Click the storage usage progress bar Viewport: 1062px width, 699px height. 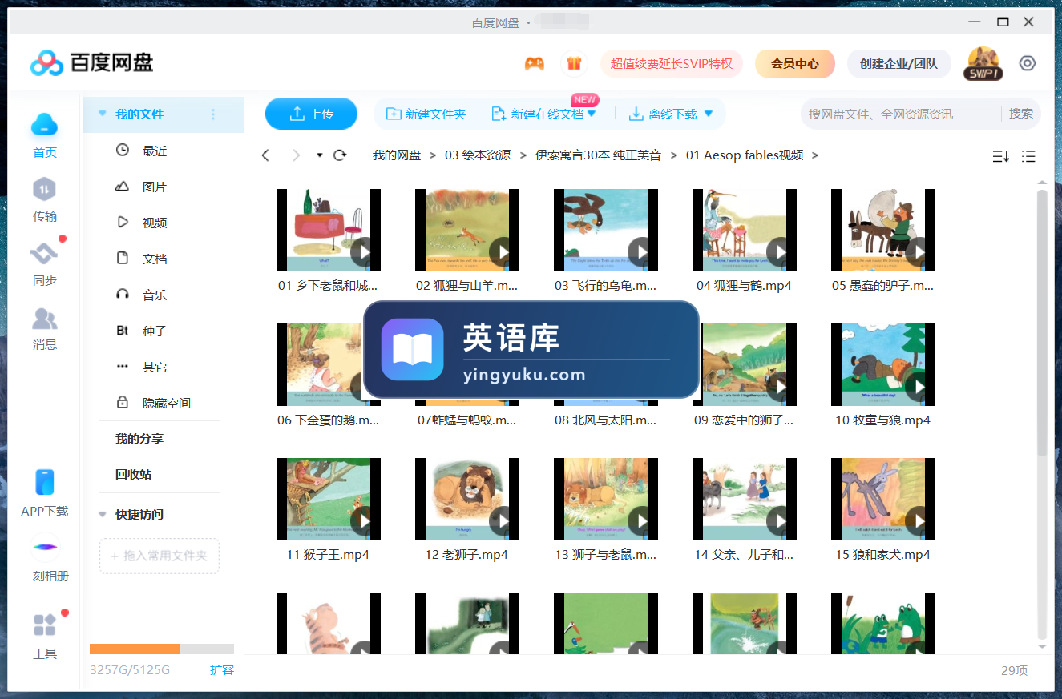(x=162, y=649)
